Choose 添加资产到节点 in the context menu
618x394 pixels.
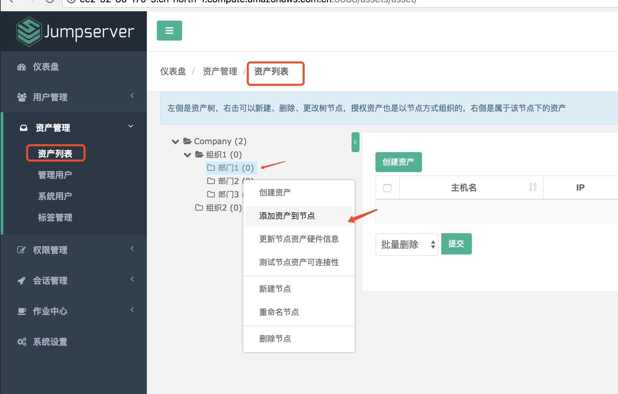(x=299, y=216)
